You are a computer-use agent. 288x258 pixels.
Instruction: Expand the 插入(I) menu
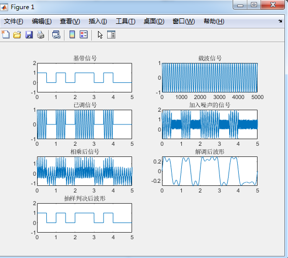pyautogui.click(x=98, y=21)
